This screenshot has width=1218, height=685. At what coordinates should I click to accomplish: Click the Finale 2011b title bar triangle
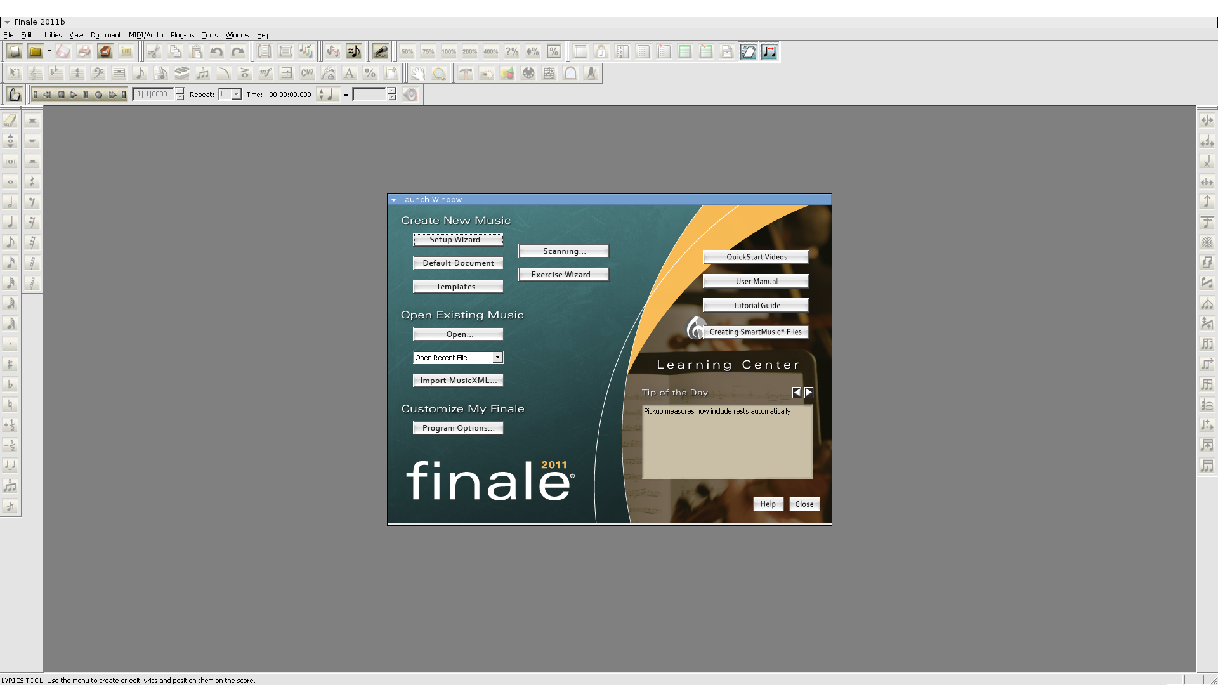pyautogui.click(x=7, y=22)
